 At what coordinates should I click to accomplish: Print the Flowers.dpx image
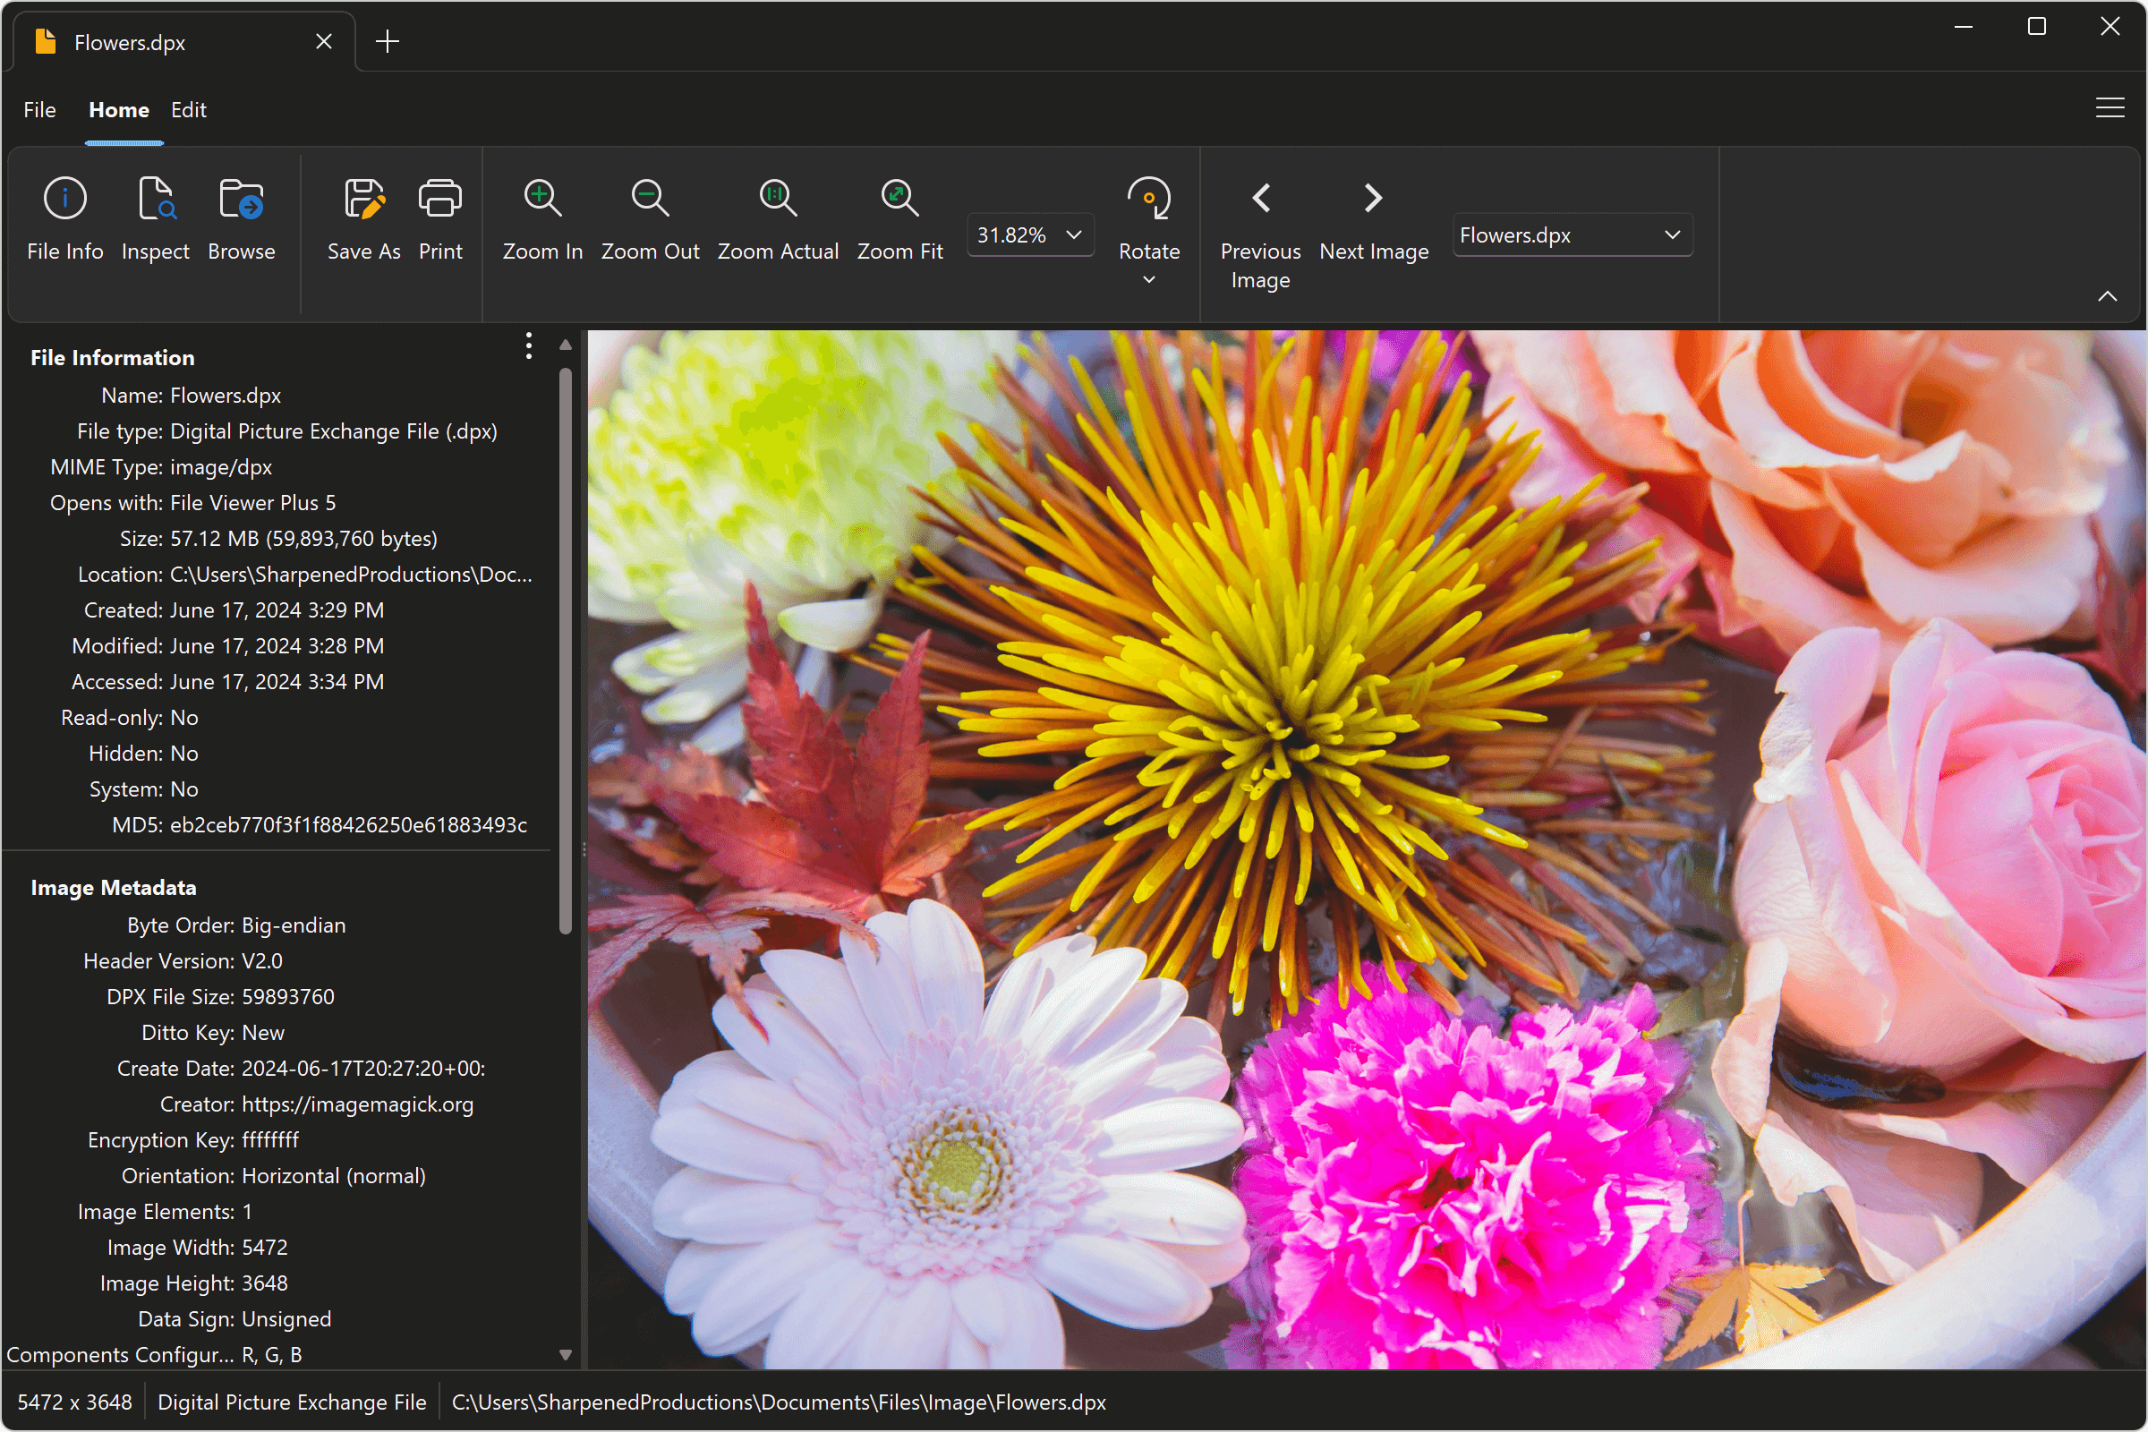(439, 217)
